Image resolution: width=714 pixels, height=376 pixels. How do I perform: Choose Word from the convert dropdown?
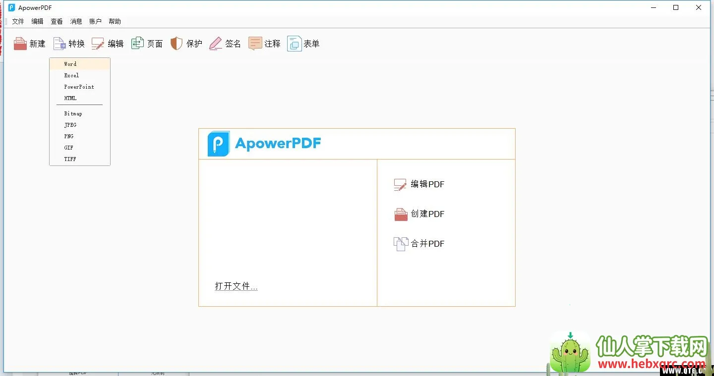[x=70, y=64]
